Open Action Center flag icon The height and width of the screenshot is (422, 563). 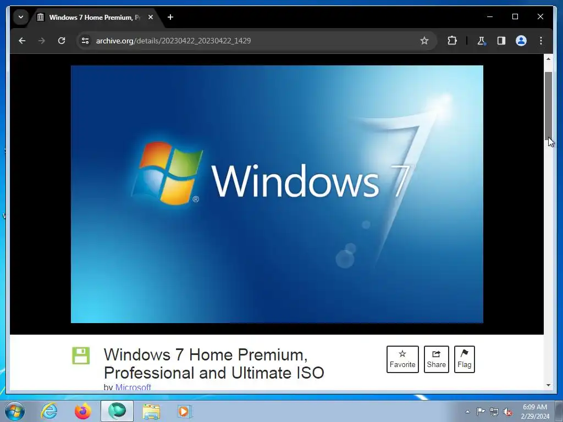(480, 412)
